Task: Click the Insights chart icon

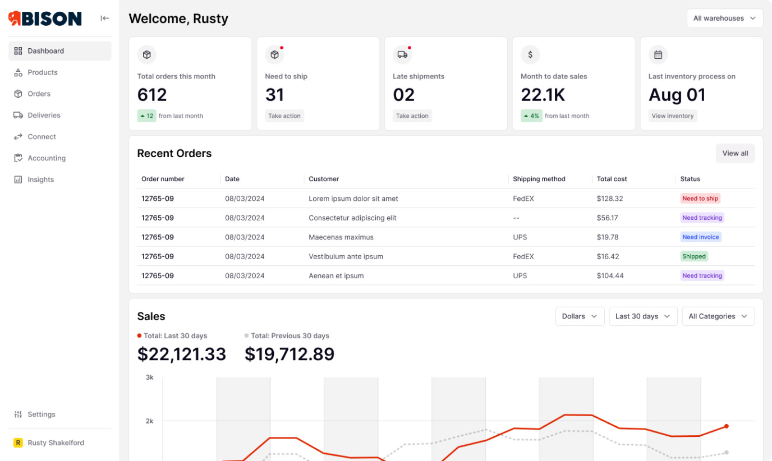Action: pyautogui.click(x=18, y=179)
